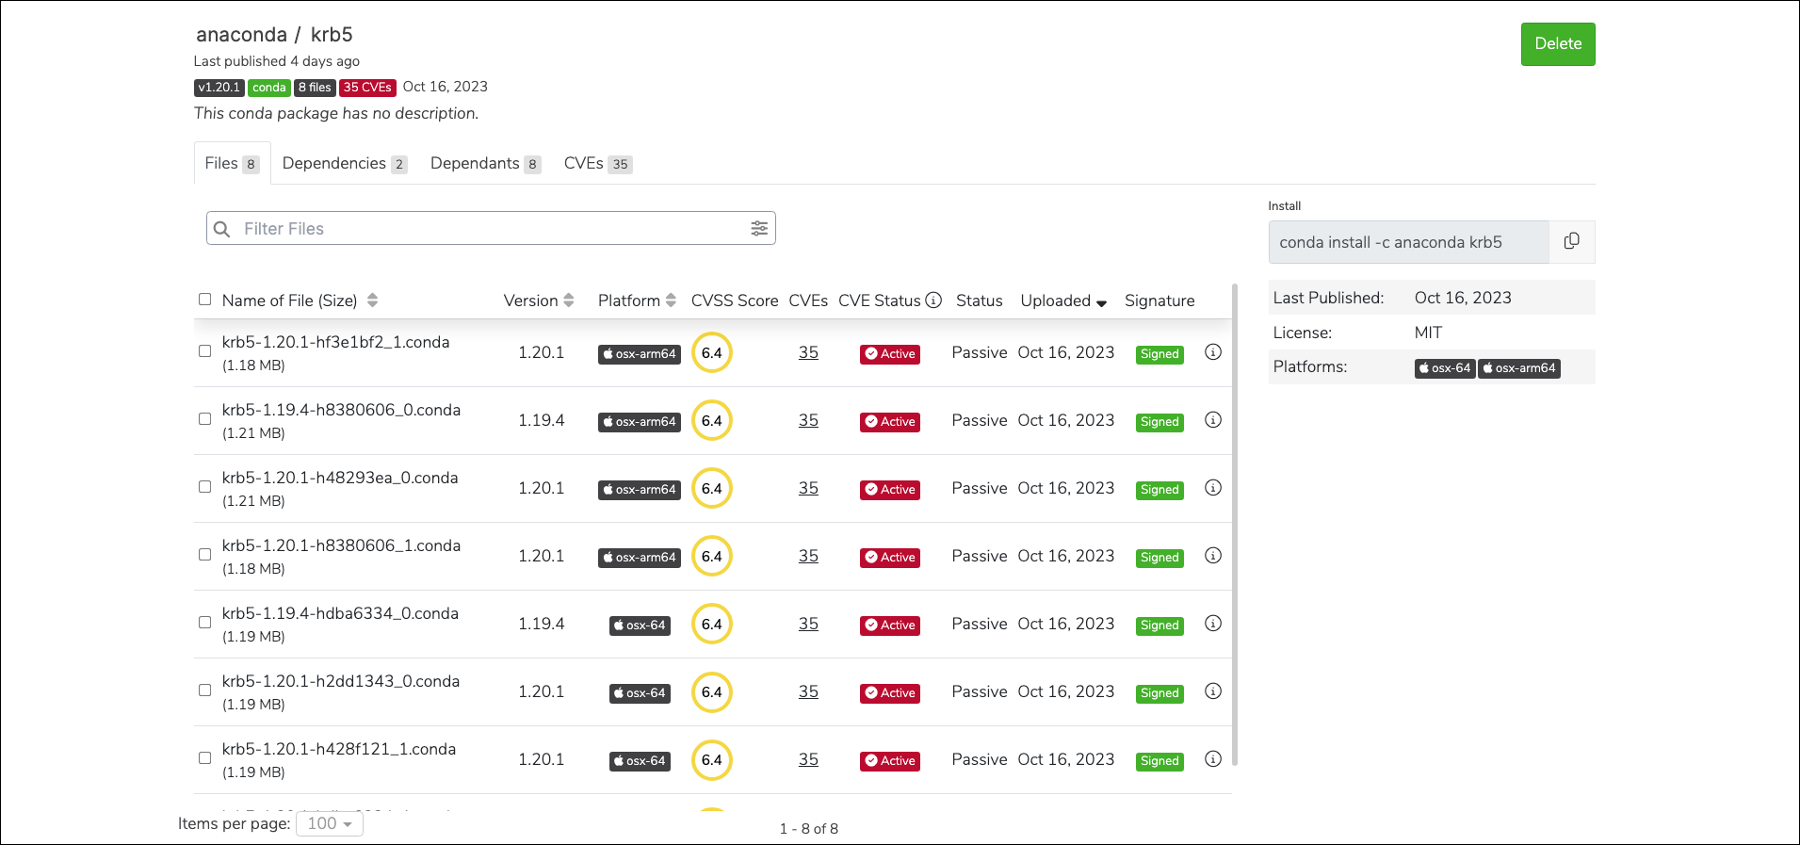The image size is (1800, 845).
Task: Toggle the select-all files checkbox
Action: (204, 300)
